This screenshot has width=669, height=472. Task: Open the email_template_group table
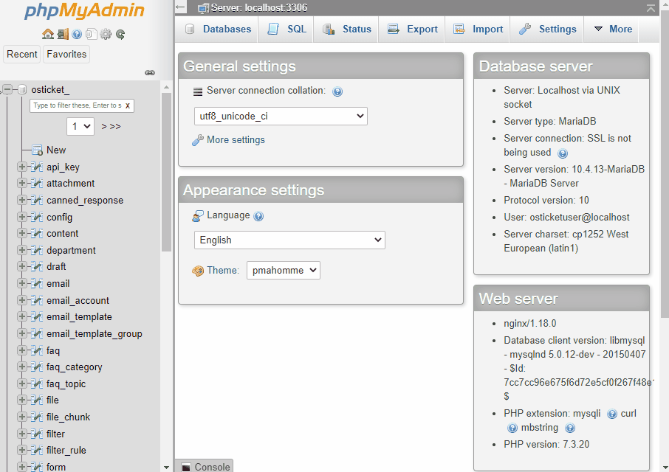pos(95,333)
